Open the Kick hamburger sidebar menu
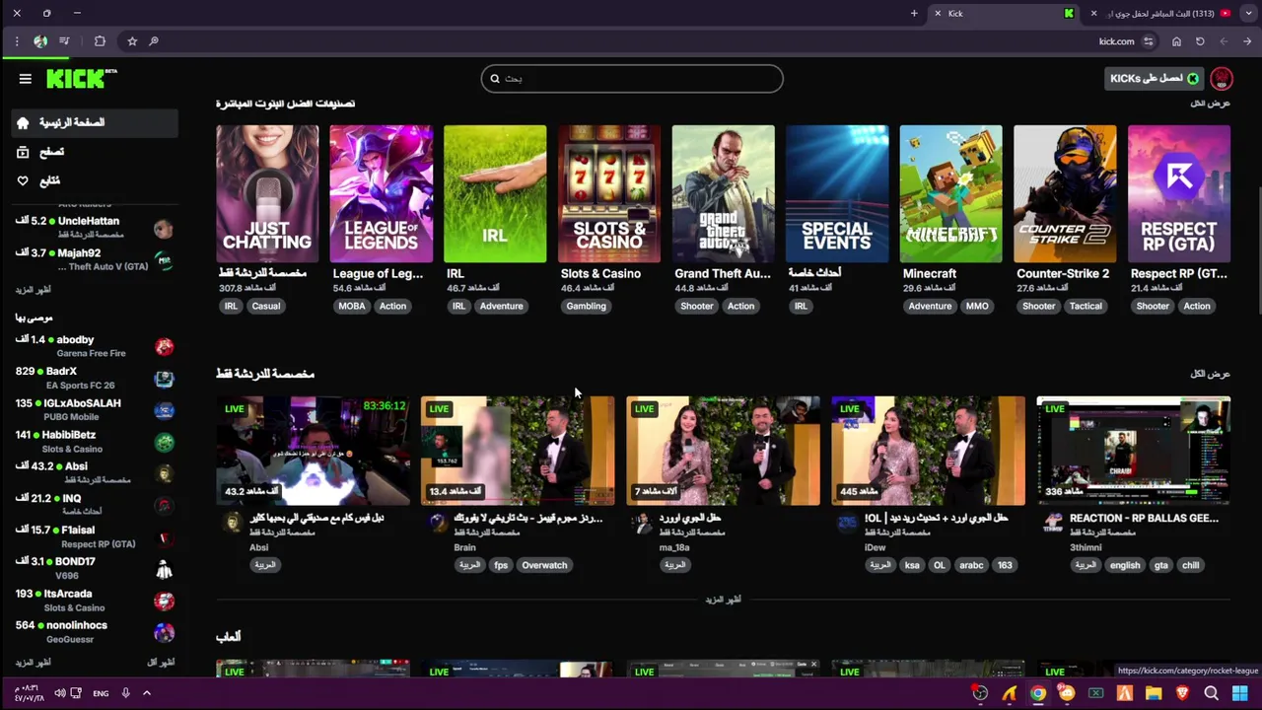Screen dimensions: 1262x710 26,79
